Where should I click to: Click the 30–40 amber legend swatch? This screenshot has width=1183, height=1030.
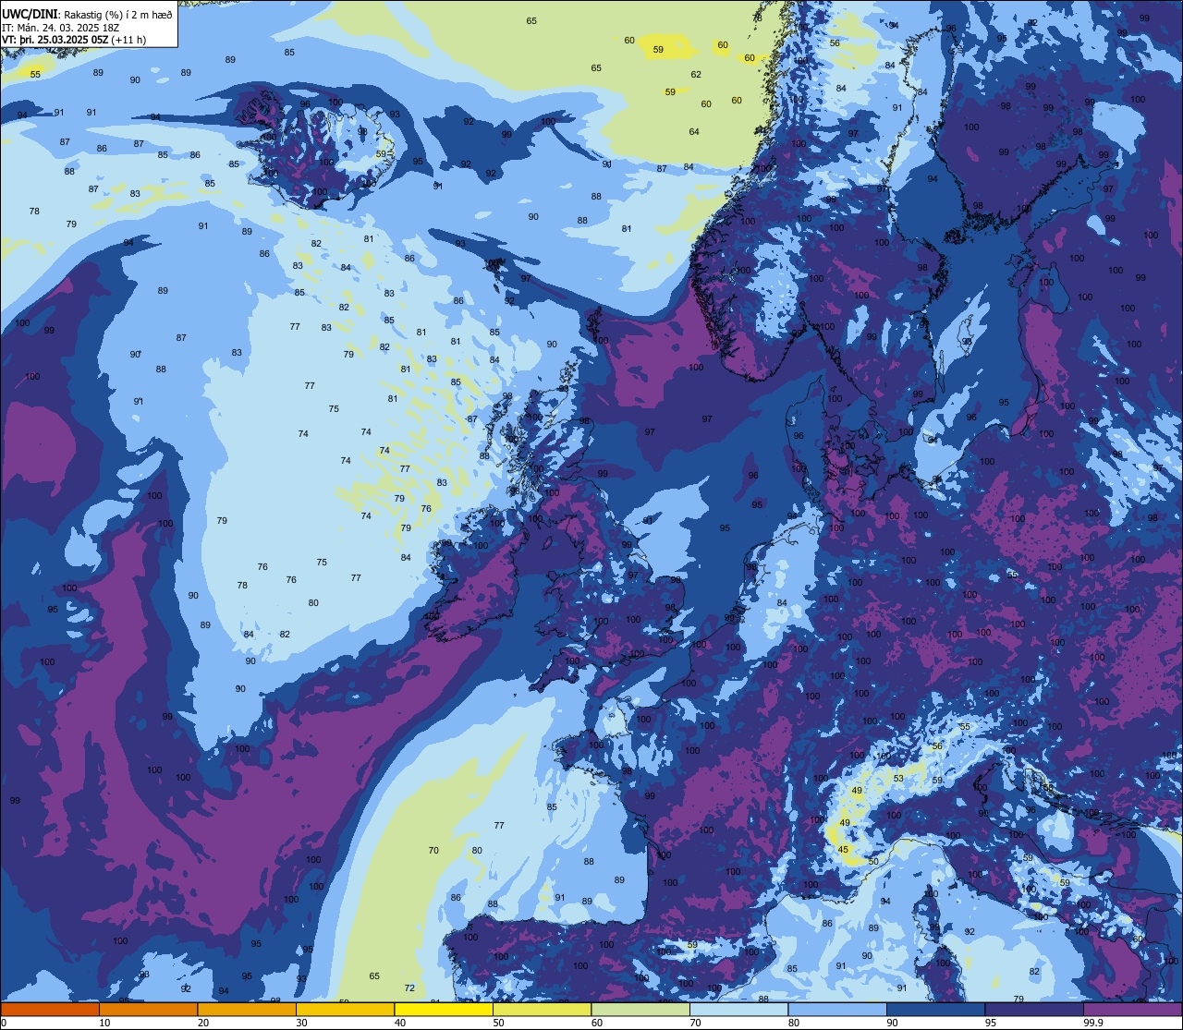click(x=345, y=1009)
